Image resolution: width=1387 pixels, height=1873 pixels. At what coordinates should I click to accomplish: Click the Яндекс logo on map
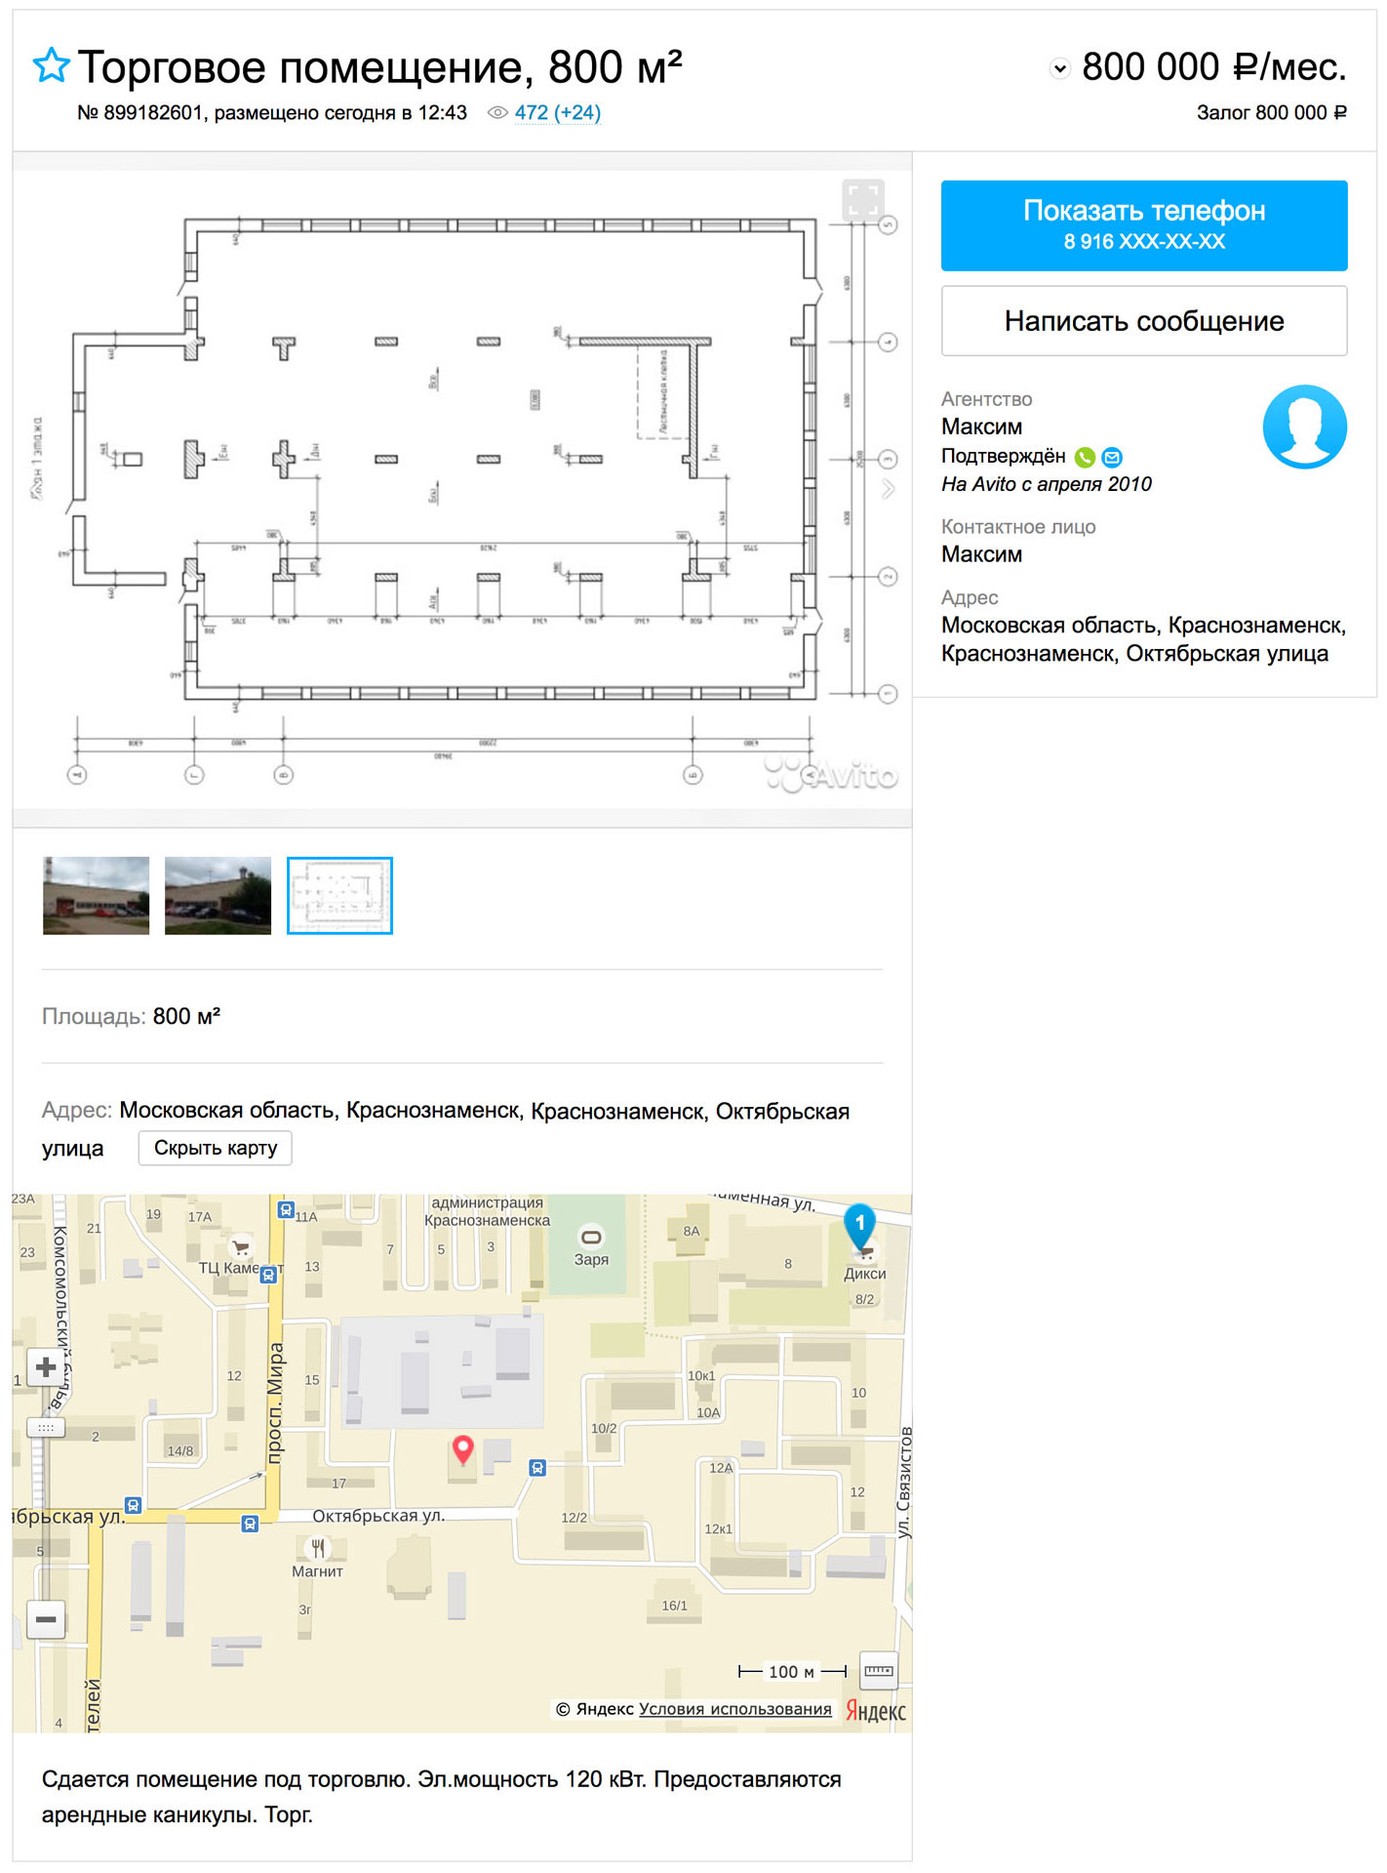[875, 1710]
